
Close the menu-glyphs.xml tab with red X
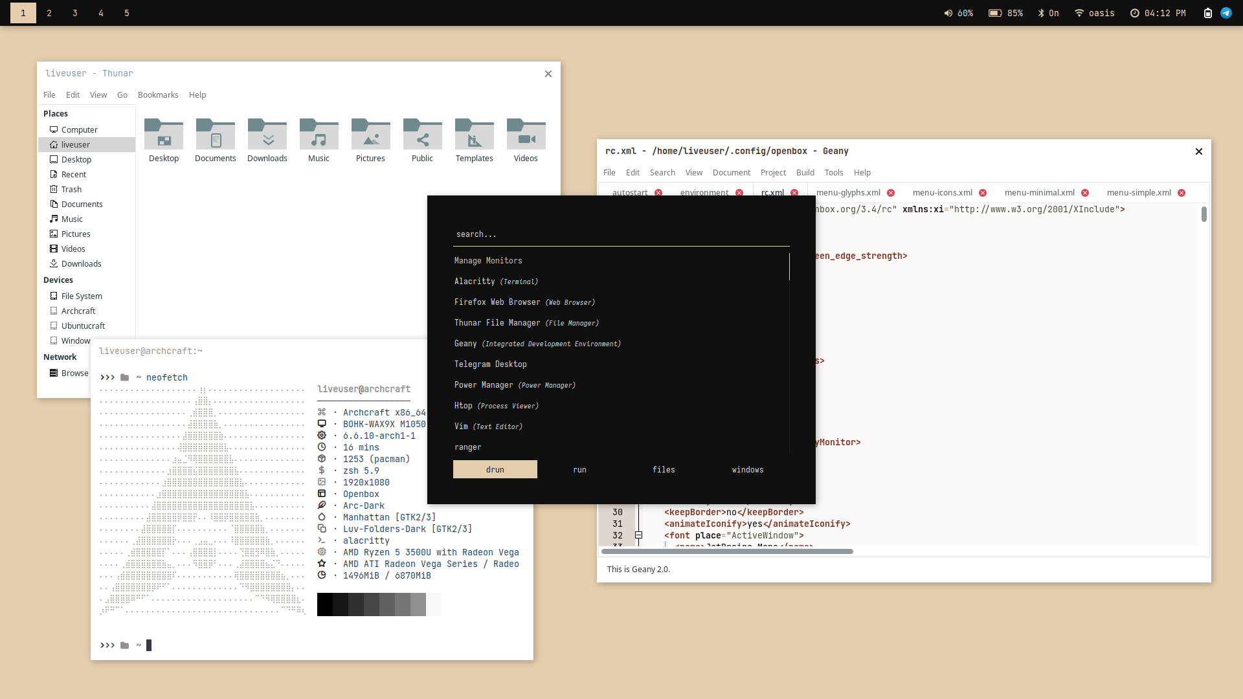[x=891, y=193]
